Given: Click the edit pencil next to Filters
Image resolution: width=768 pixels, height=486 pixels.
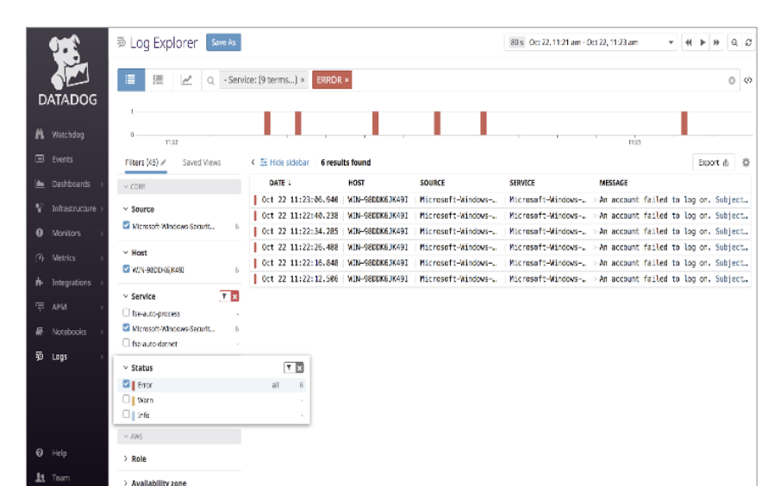Looking at the screenshot, I should 163,163.
